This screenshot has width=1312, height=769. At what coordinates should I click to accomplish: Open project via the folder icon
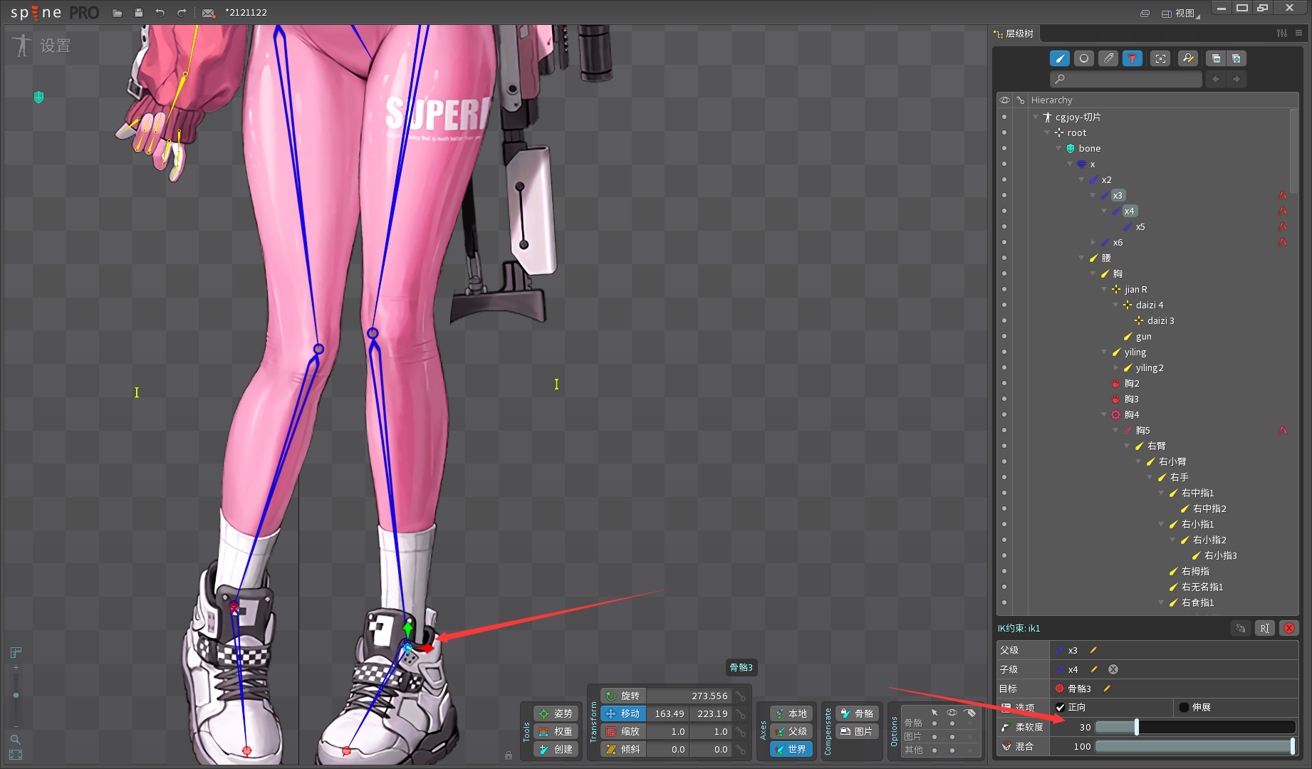tap(118, 13)
